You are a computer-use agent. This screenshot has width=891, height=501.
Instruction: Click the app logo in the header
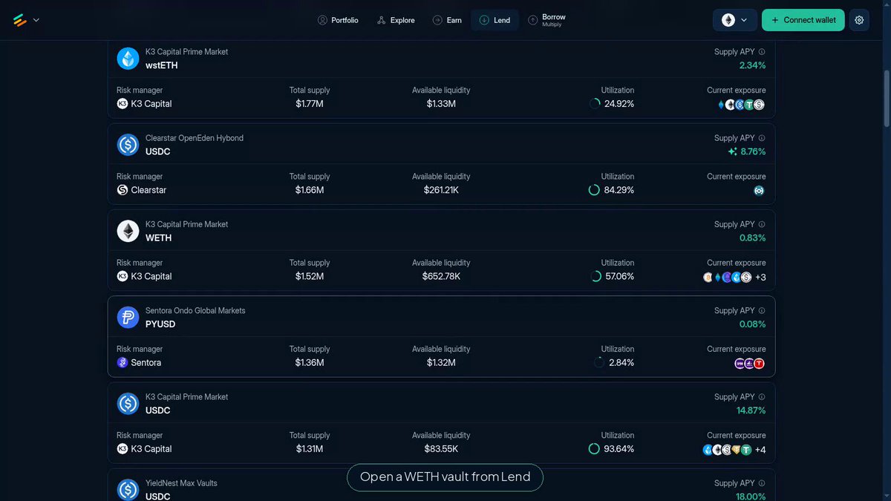pyautogui.click(x=20, y=20)
